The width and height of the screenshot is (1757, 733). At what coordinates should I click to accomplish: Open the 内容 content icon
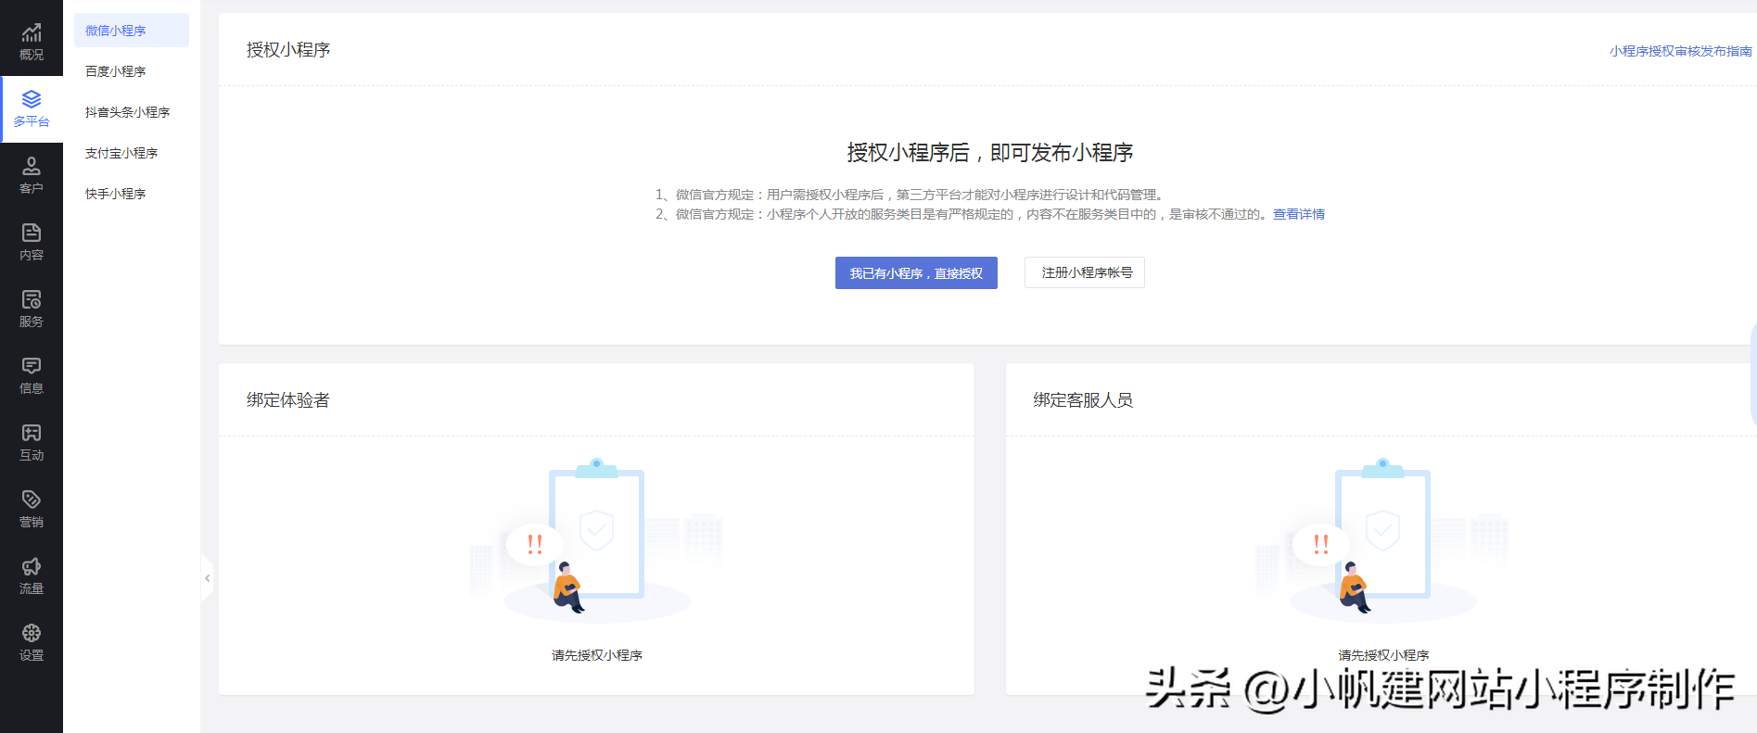coord(32,233)
